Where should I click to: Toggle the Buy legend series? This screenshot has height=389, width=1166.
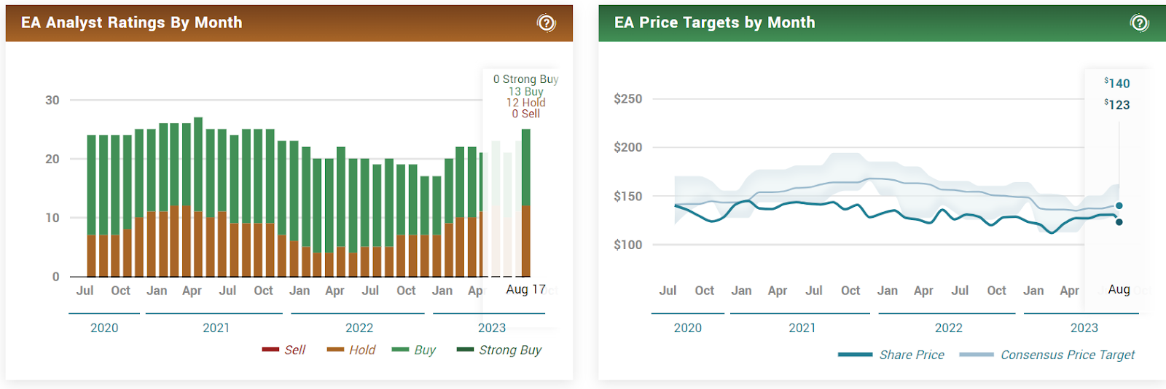[413, 350]
